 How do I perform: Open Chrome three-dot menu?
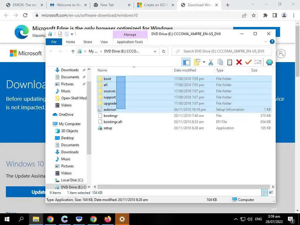coord(294,15)
